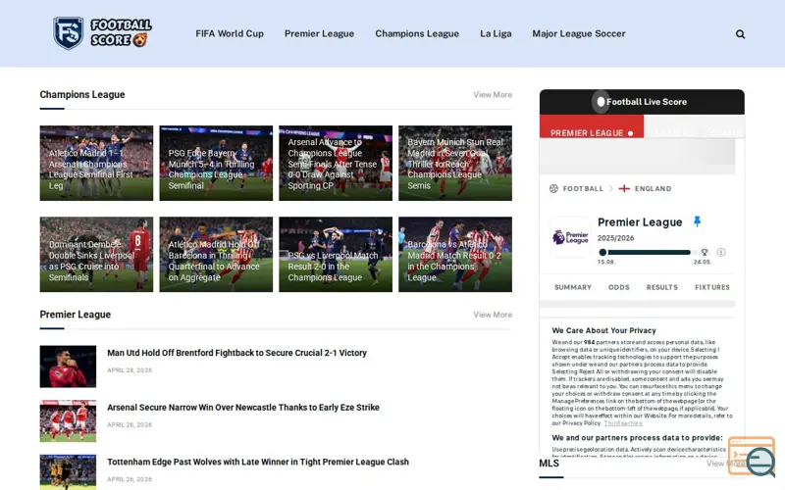Viewport: 785px width, 490px height.
Task: Open Barcelona vs Atletico Madrid Result 0-2 card
Action: point(455,254)
